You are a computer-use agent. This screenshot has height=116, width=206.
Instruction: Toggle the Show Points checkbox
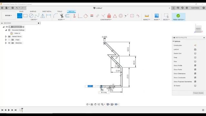click(x=195, y=70)
